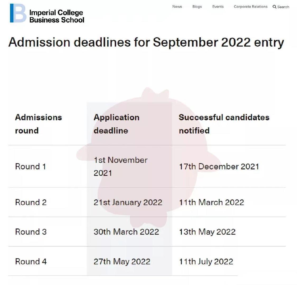Go to the Blogs page
This screenshot has height=285, width=297.
click(197, 7)
